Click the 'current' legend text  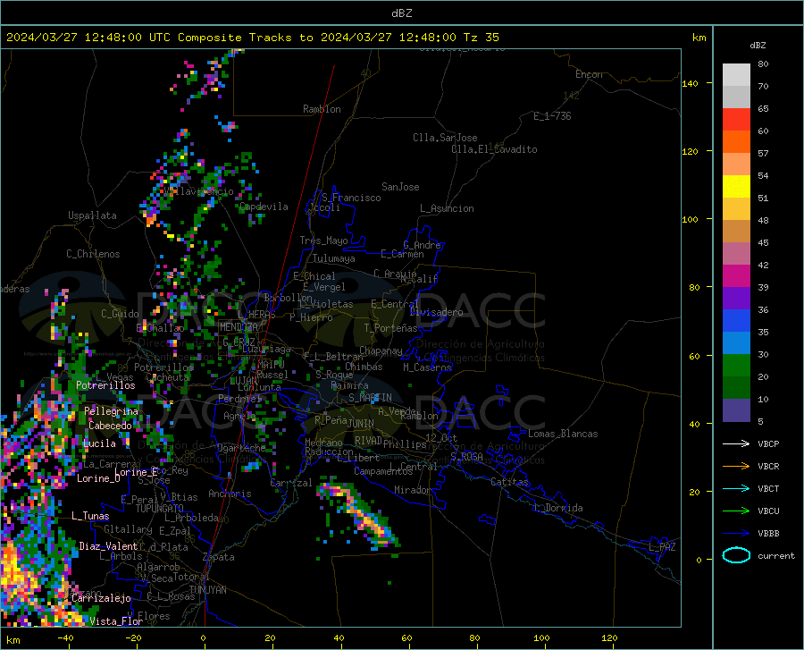coord(776,556)
